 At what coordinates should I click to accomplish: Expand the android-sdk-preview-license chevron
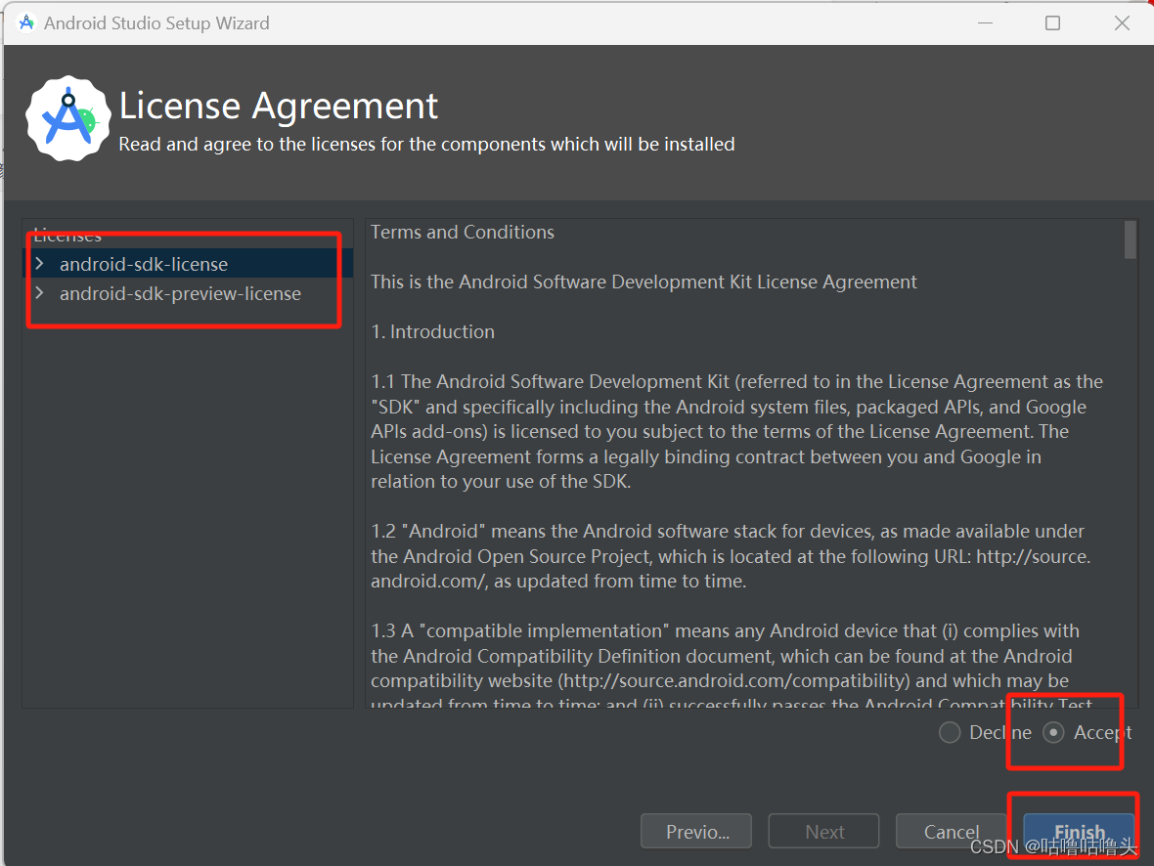point(40,293)
